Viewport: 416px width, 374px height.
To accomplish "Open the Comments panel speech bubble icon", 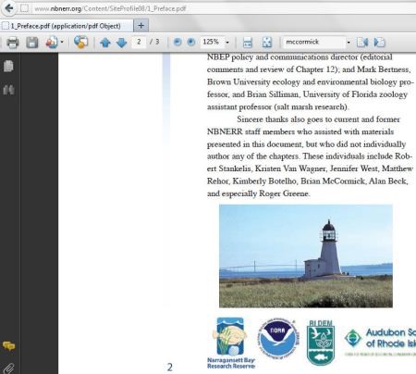I will pyautogui.click(x=8, y=346).
